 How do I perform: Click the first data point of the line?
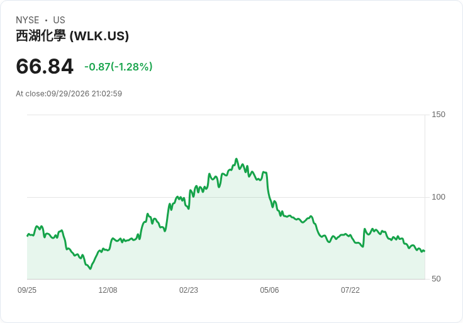pyautogui.click(x=28, y=235)
